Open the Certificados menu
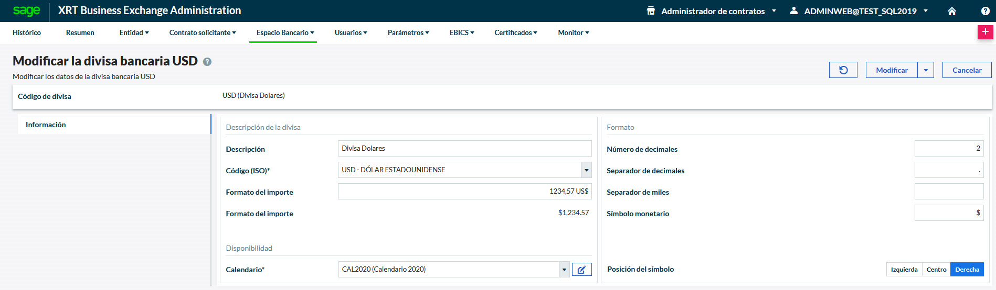The width and height of the screenshot is (996, 290). tap(515, 32)
